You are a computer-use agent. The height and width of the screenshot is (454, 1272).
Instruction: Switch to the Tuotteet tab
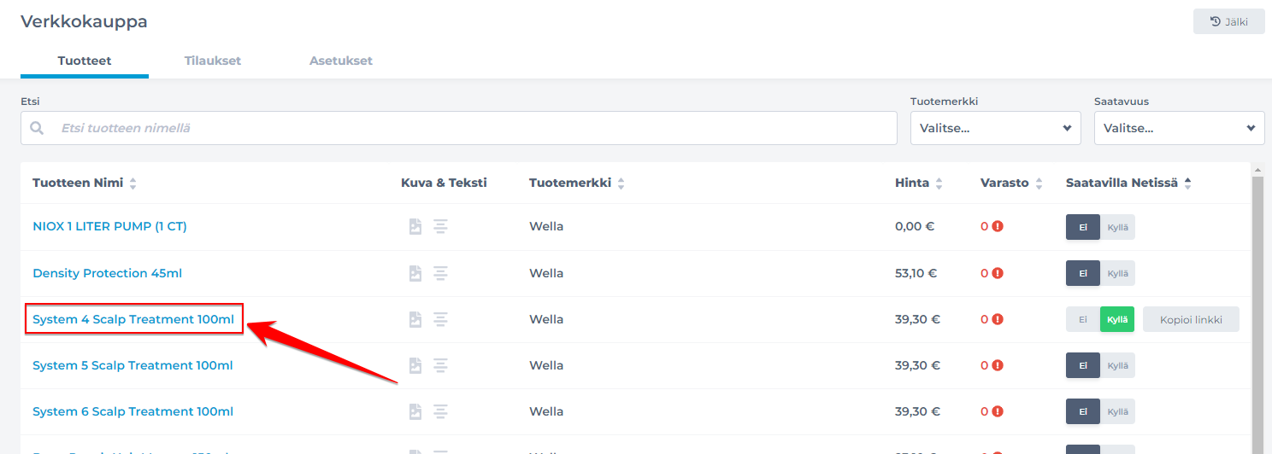(x=85, y=61)
